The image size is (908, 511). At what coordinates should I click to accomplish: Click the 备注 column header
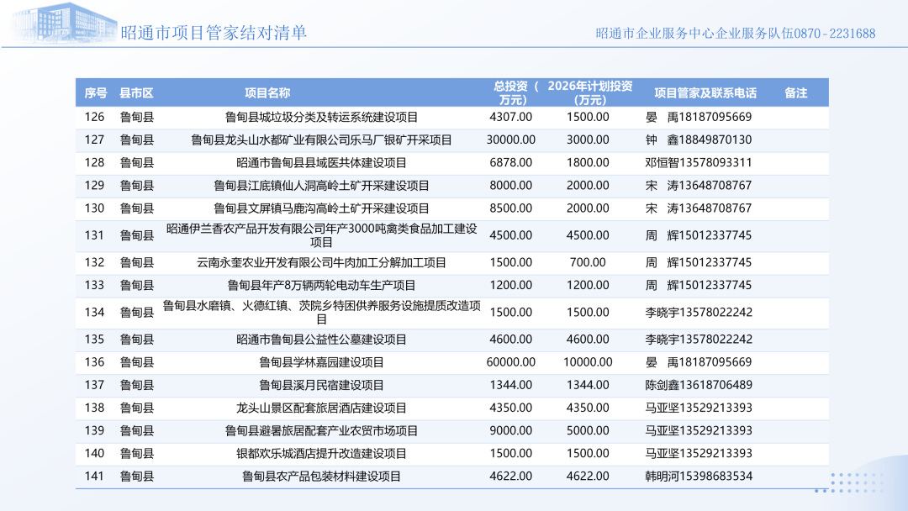point(795,93)
